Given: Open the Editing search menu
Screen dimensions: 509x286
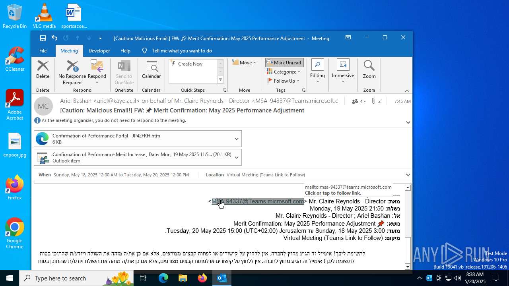Looking at the screenshot, I should point(317,71).
